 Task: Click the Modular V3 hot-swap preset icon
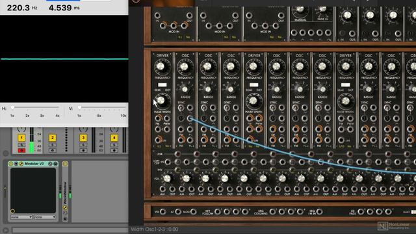50,164
